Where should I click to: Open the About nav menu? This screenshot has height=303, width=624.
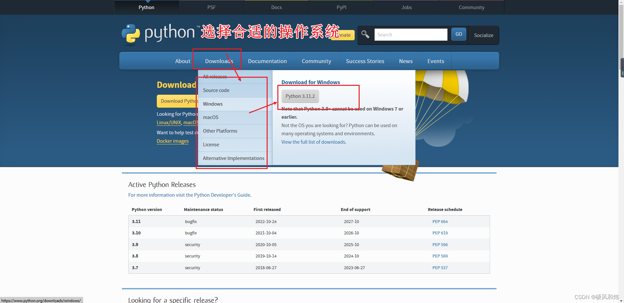[183, 61]
